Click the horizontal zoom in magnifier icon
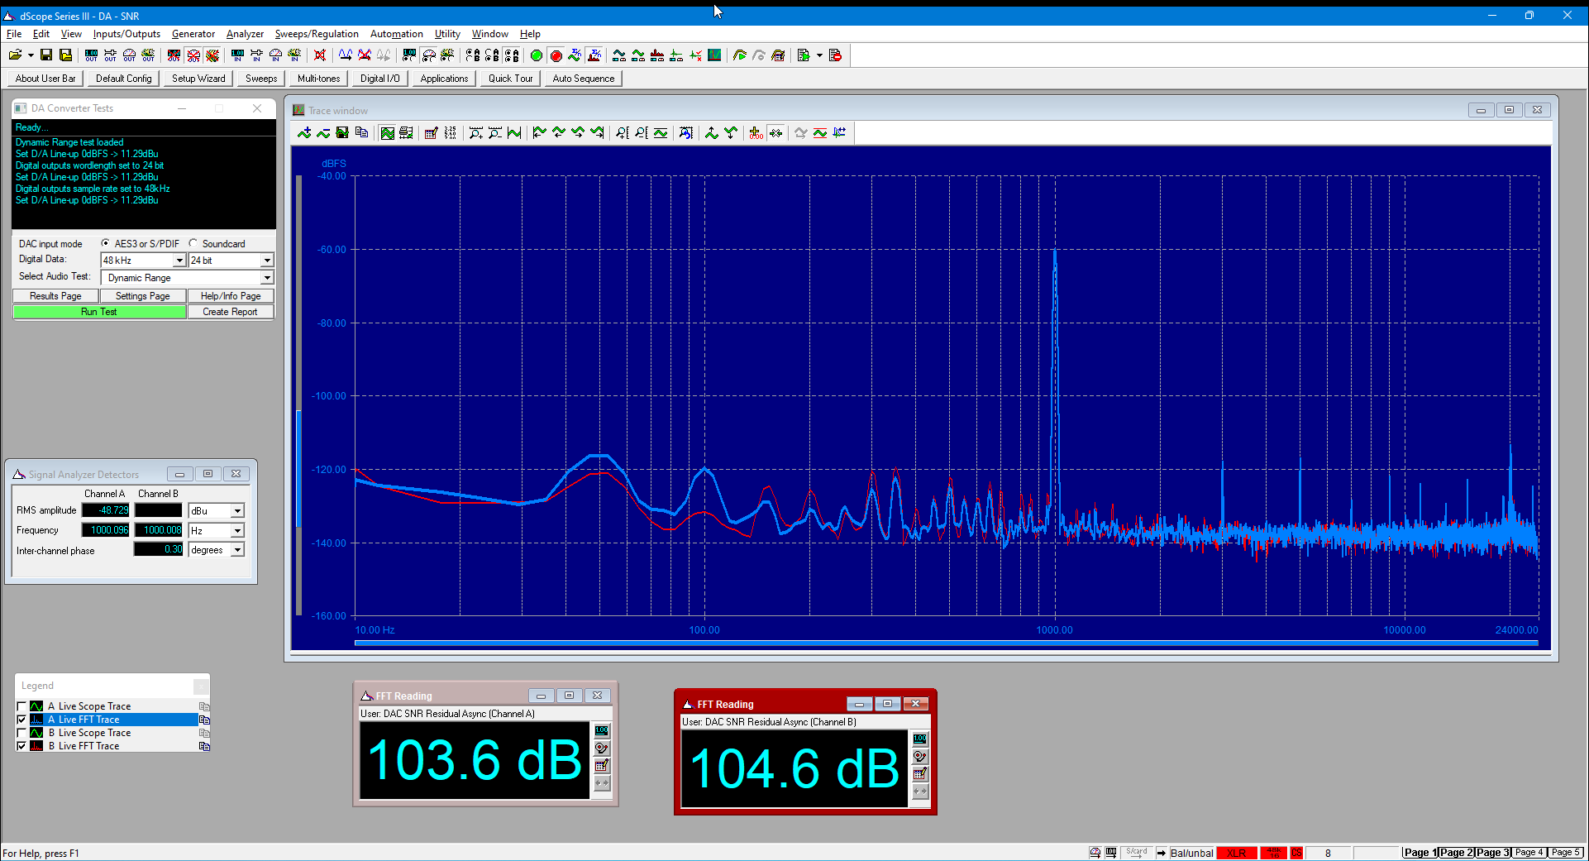 click(475, 133)
